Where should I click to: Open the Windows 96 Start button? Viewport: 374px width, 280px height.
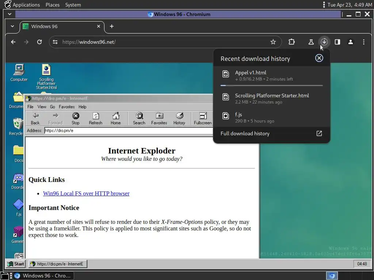15,264
